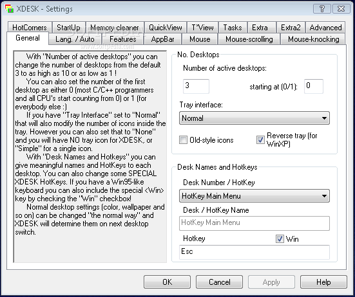
Task: Open the Mouse-scrolling tab
Action: pos(249,39)
